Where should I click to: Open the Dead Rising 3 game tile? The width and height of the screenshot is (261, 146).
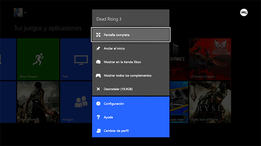(x=38, y=102)
